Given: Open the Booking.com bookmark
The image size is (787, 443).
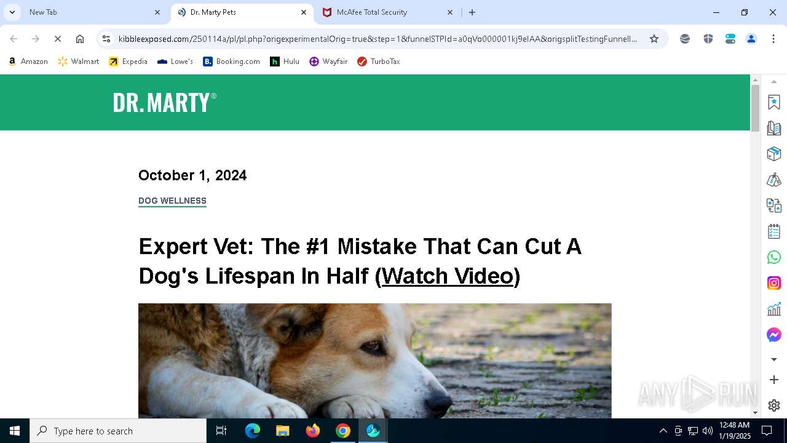Looking at the screenshot, I should coord(232,62).
